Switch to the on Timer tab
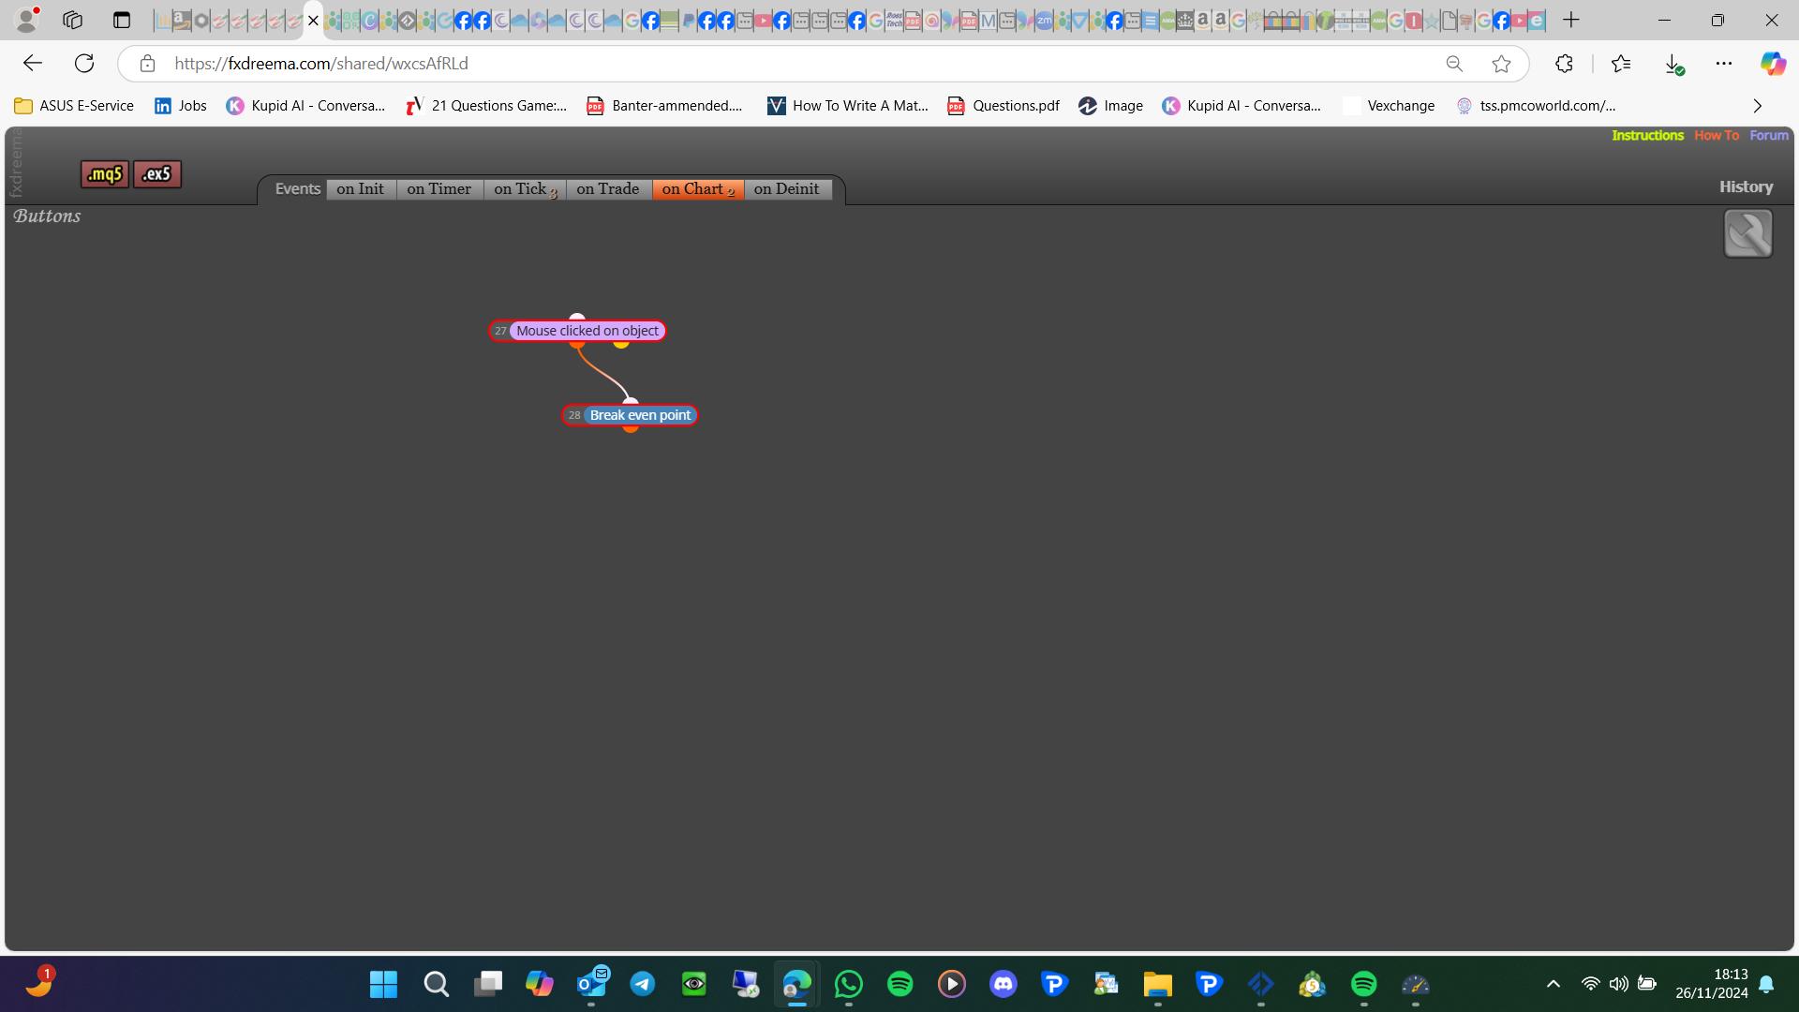This screenshot has width=1799, height=1012. pos(439,189)
